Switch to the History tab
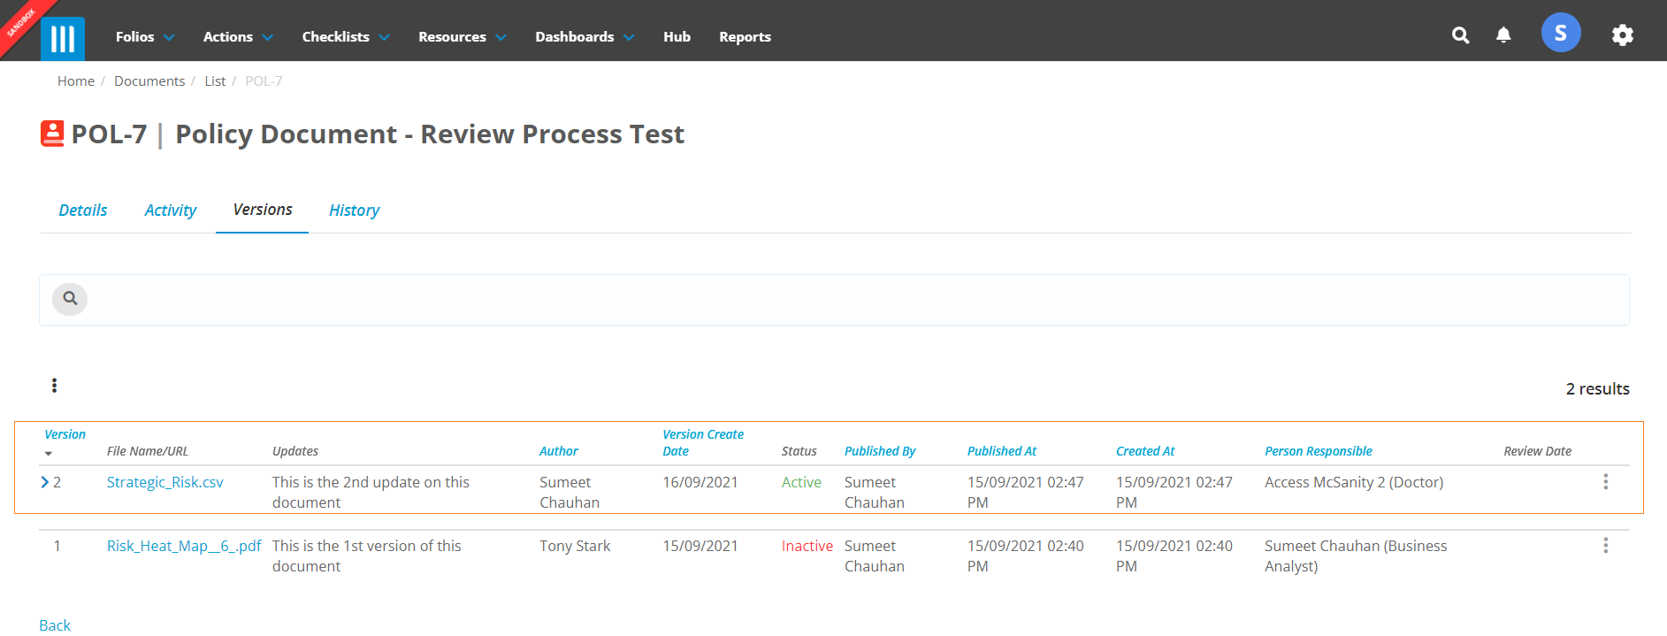The height and width of the screenshot is (636, 1667). click(x=354, y=211)
